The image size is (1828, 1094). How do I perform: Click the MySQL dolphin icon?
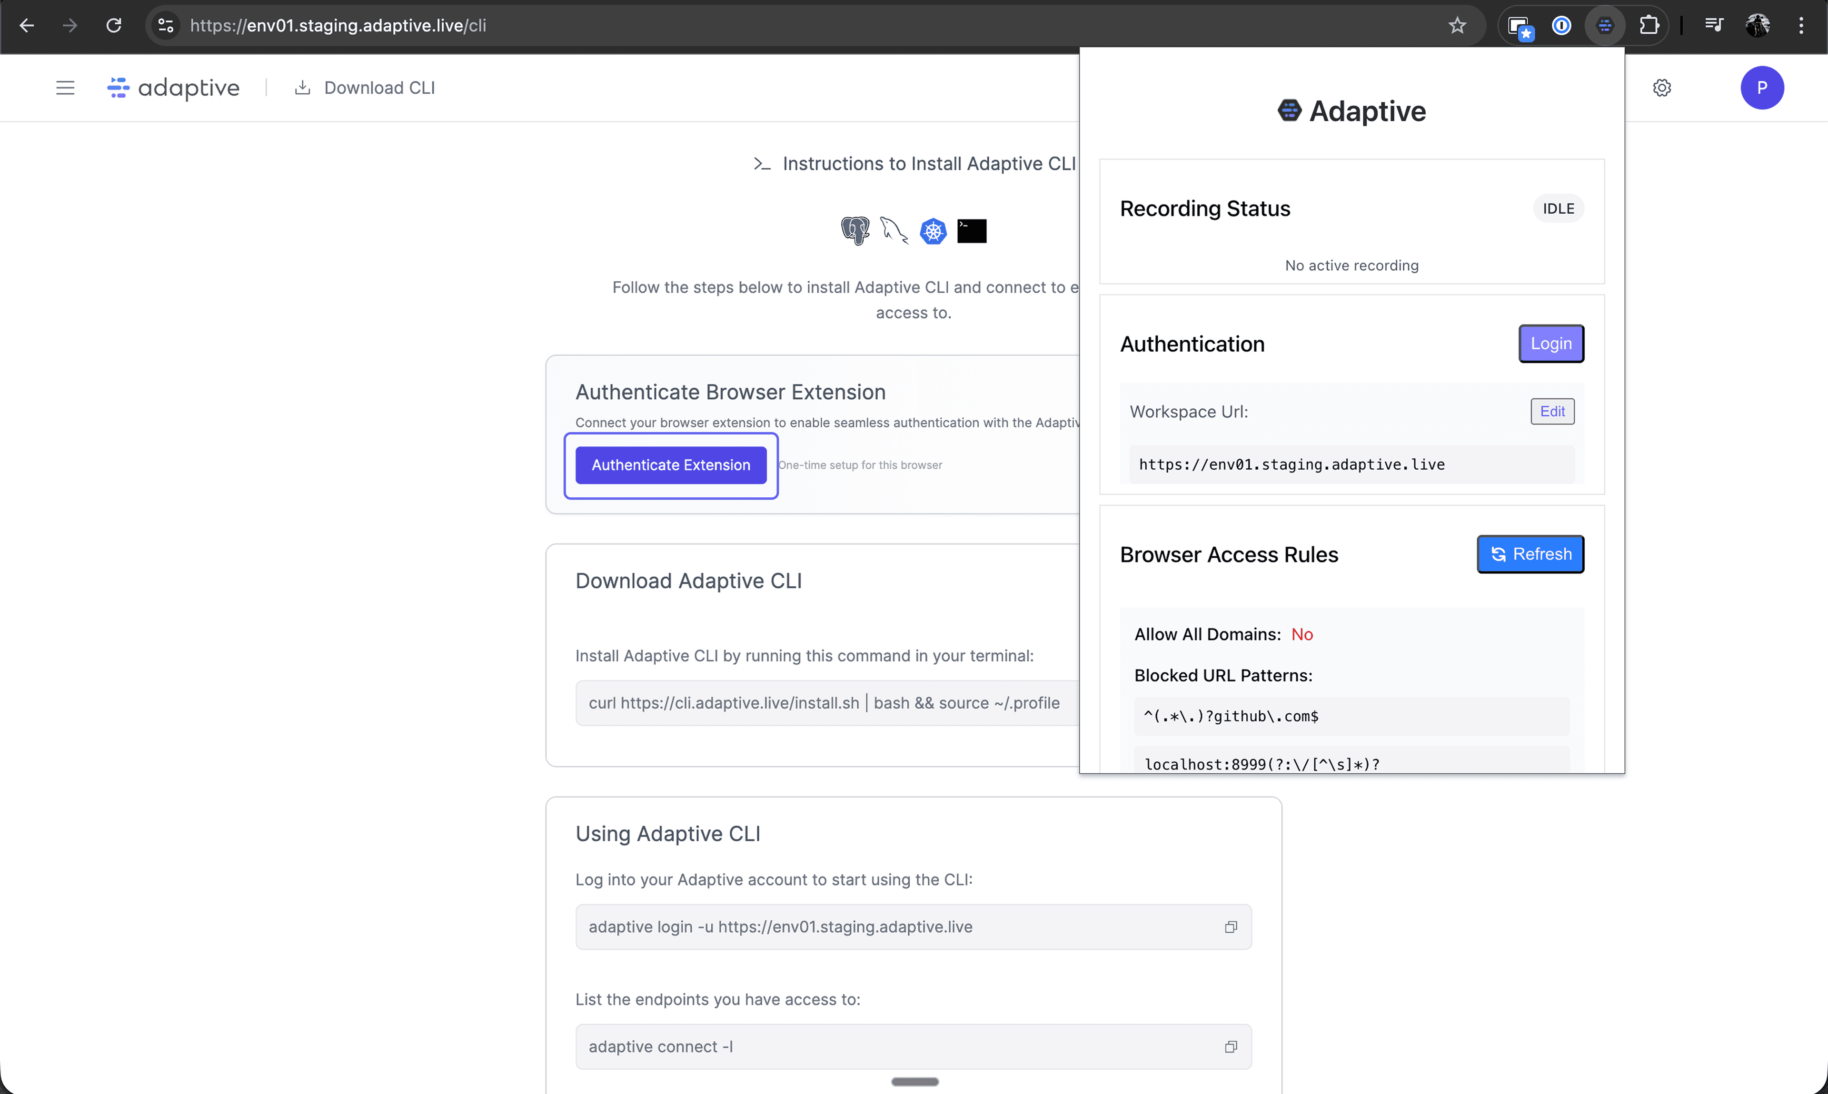[894, 231]
